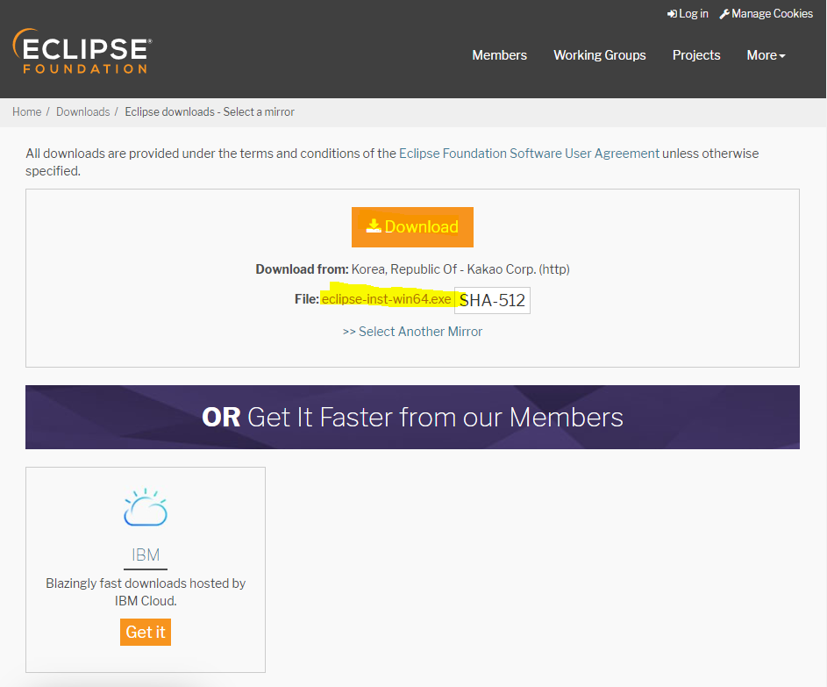827x687 pixels.
Task: Open the Working Groups menu item
Action: (600, 55)
